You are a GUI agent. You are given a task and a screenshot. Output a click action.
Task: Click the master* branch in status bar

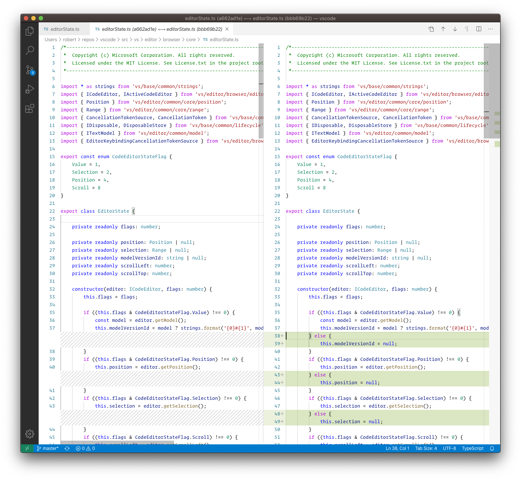point(48,448)
